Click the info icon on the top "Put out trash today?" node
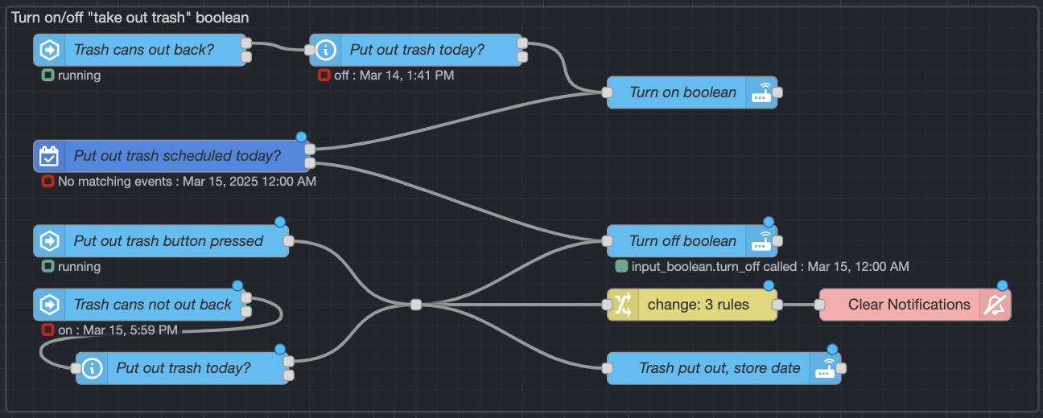 [325, 50]
